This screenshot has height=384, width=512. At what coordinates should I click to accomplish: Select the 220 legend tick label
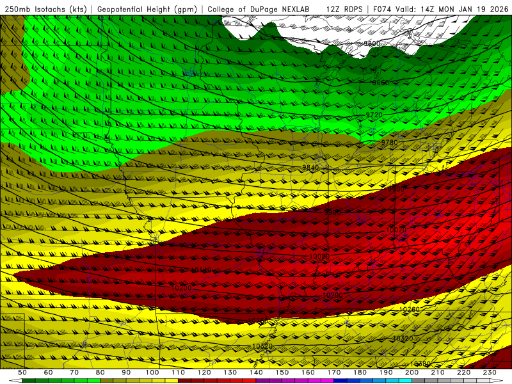(463, 372)
